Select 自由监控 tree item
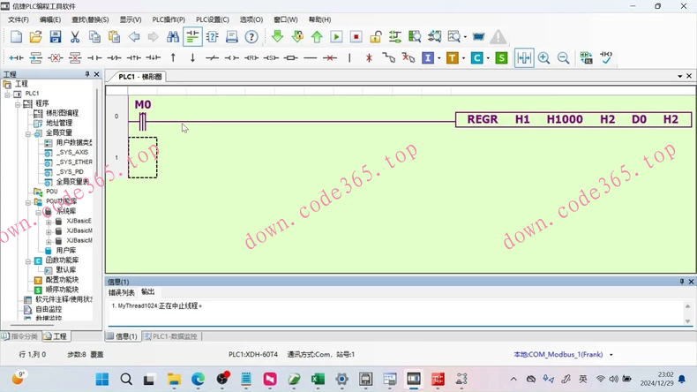This screenshot has height=392, width=697. (49, 309)
